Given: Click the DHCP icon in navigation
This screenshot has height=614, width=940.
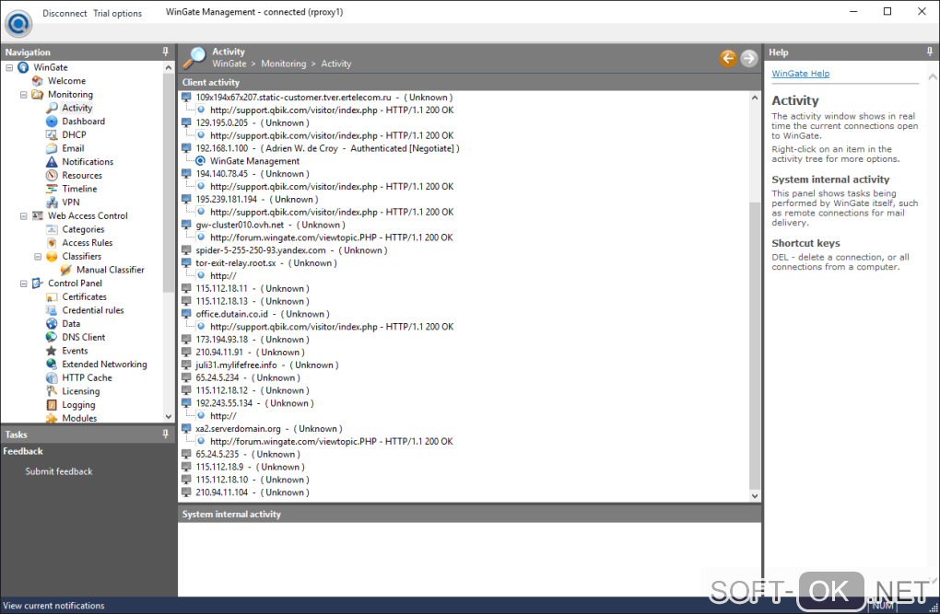Looking at the screenshot, I should (x=53, y=134).
